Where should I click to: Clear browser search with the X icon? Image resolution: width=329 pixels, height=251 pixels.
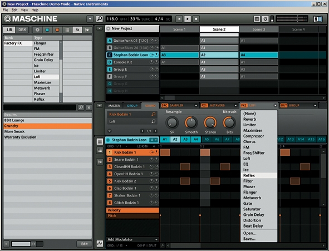(x=89, y=107)
